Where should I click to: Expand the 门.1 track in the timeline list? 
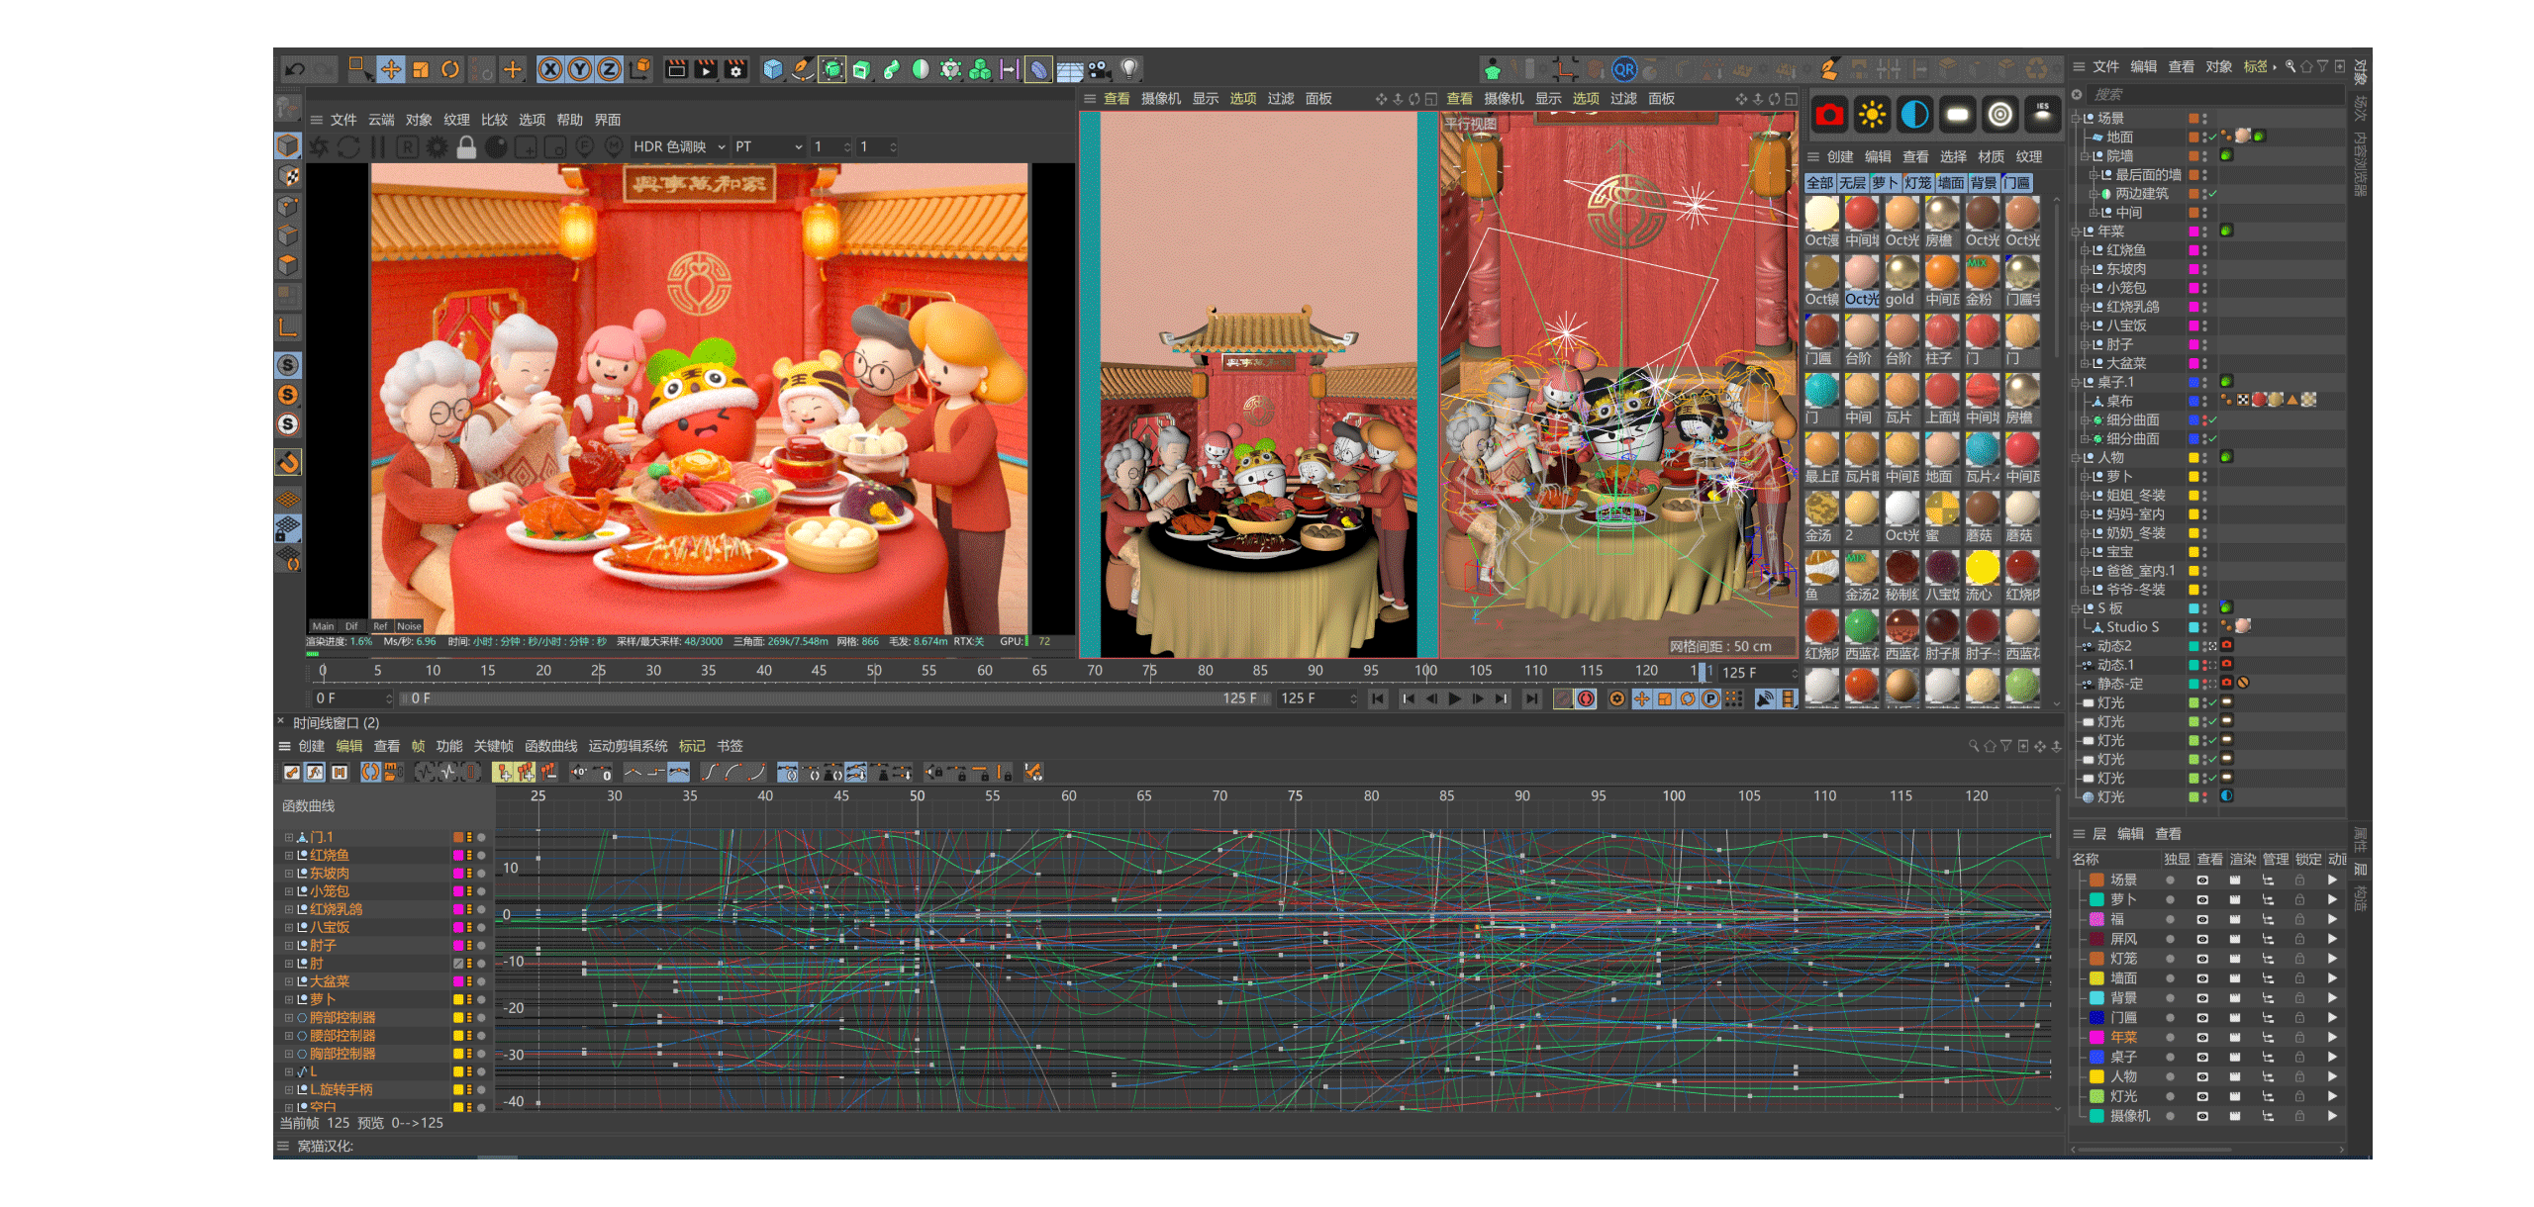click(289, 838)
